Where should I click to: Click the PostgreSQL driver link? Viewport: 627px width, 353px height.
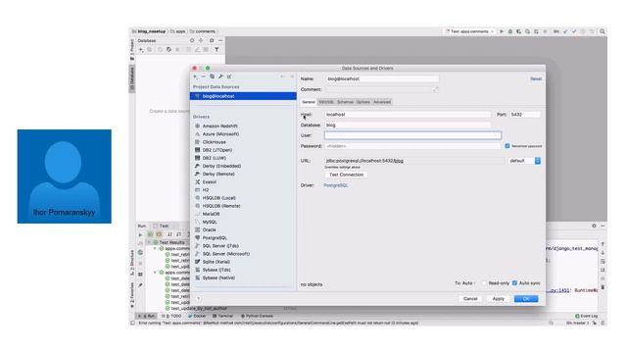point(335,185)
